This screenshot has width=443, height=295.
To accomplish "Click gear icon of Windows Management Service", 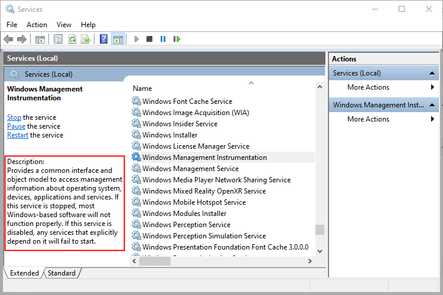I will tap(136, 168).
